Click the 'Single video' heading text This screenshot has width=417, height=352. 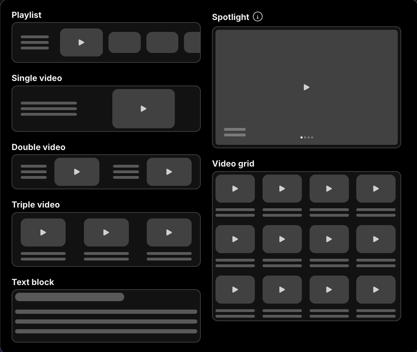click(x=37, y=78)
